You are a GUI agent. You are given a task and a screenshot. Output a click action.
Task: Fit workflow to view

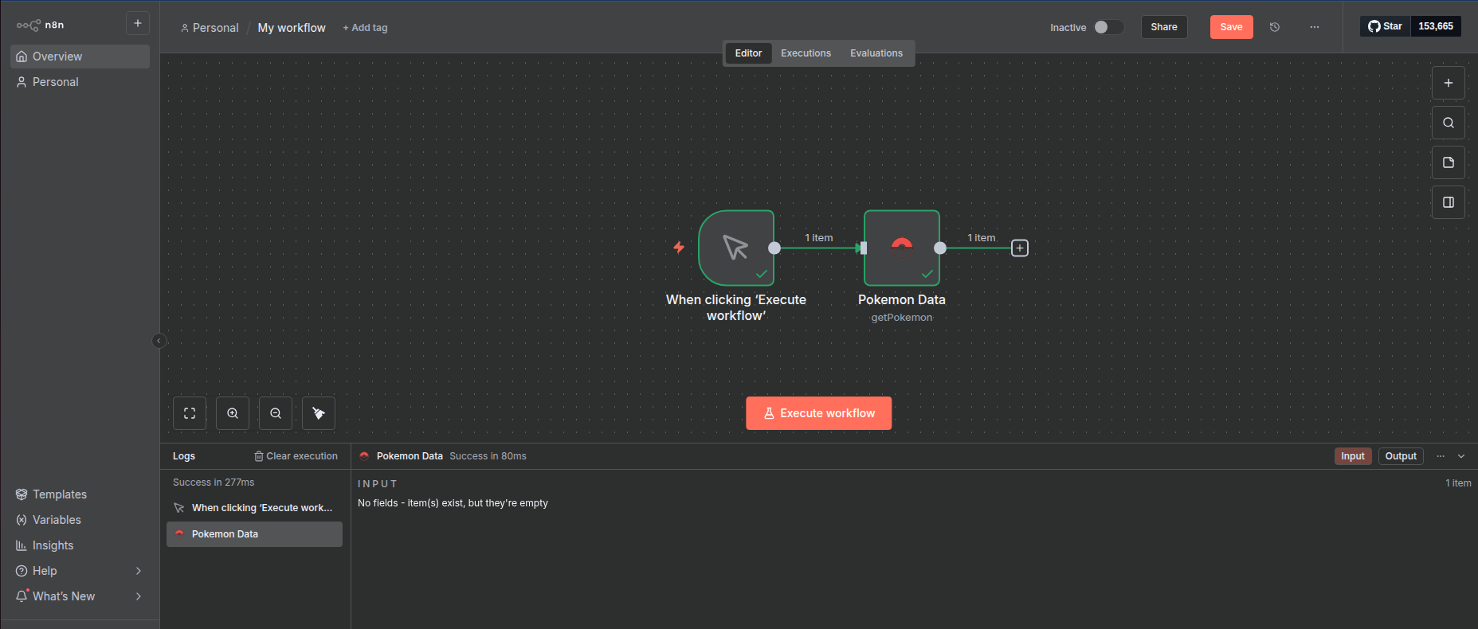point(190,413)
